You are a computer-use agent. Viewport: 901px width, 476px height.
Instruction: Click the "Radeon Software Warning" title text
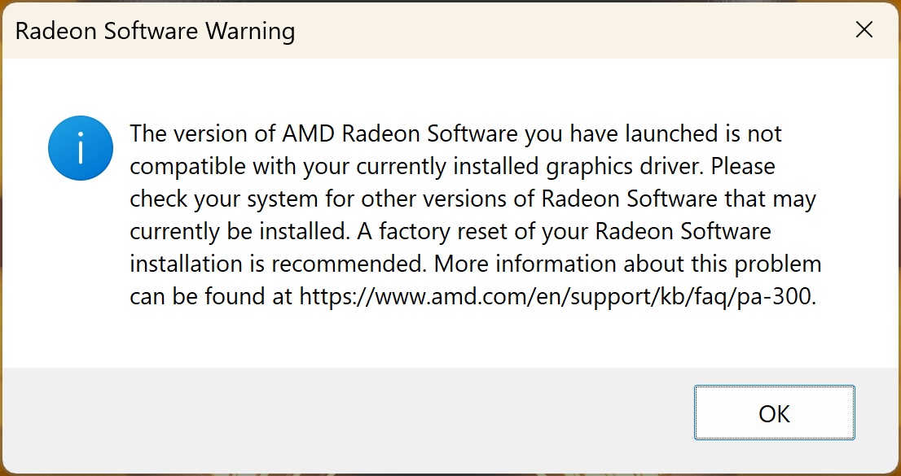pos(155,32)
